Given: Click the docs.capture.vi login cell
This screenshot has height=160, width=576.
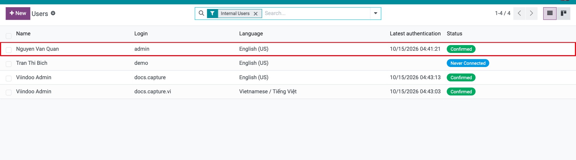Looking at the screenshot, I should point(153,91).
